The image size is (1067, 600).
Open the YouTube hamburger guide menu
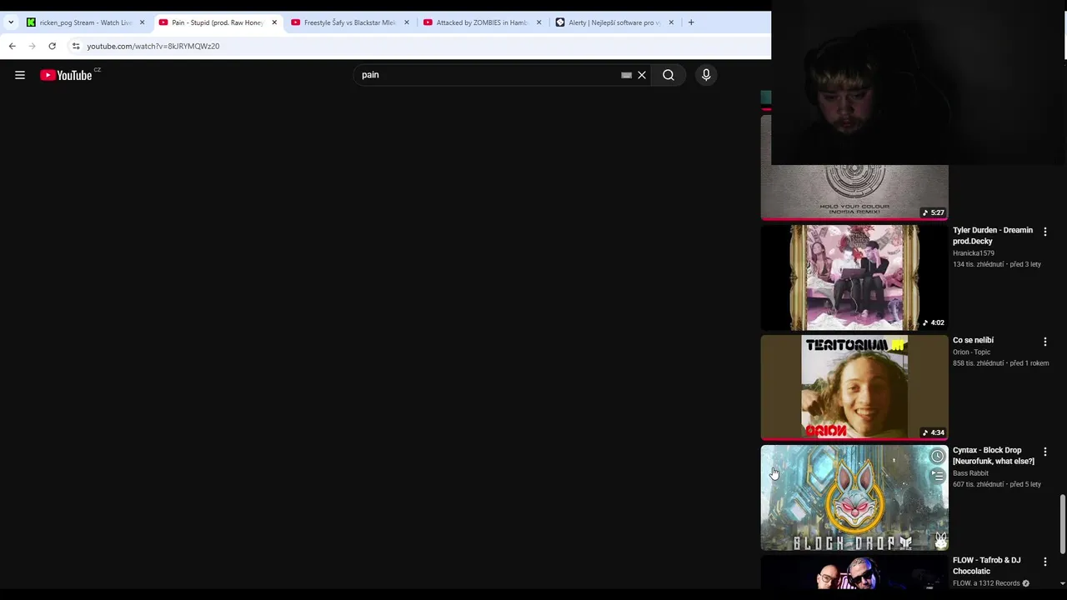(20, 75)
